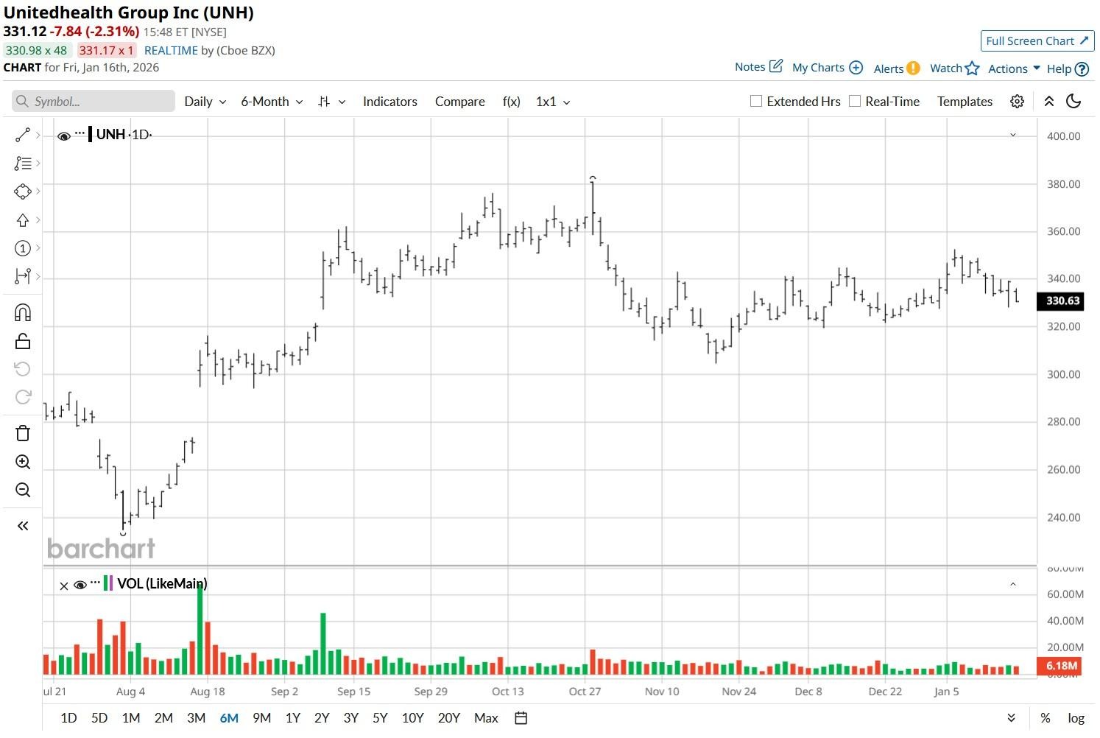
Task: Select the 1M time range
Action: click(x=131, y=718)
